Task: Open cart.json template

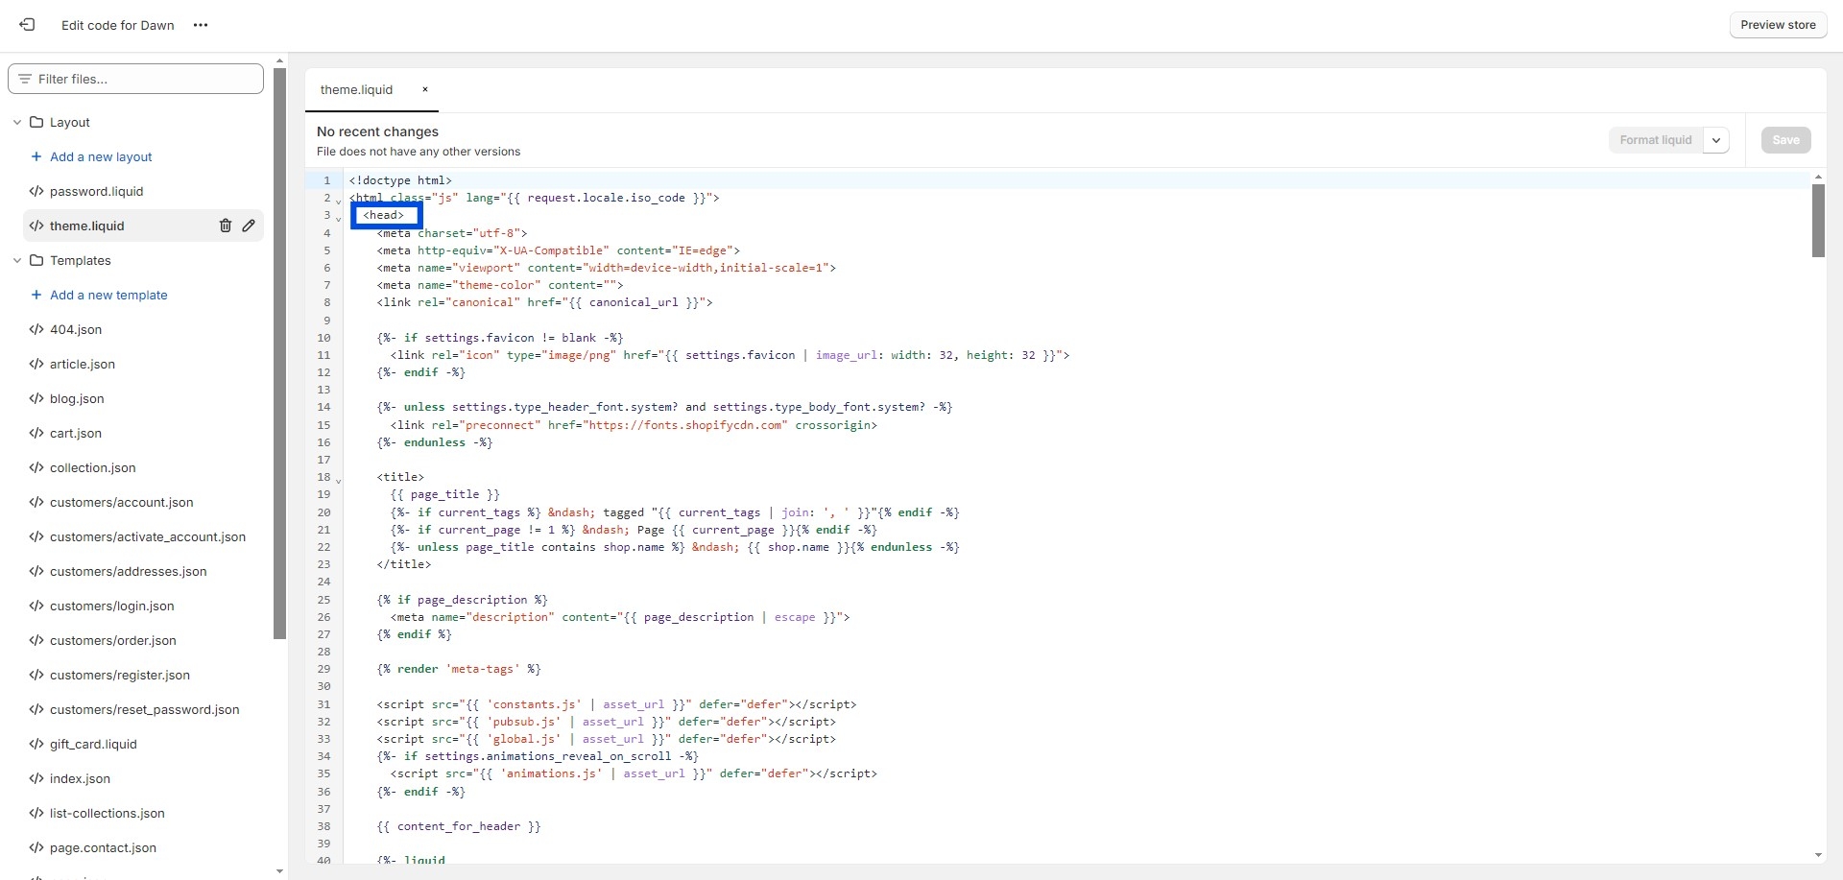Action: [76, 433]
